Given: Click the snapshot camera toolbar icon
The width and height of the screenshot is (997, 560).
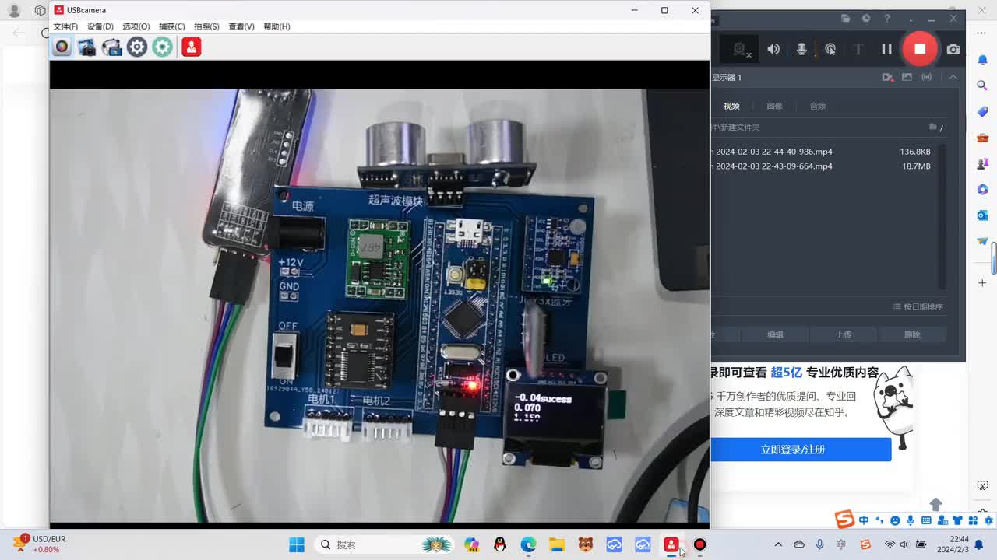Looking at the screenshot, I should coord(86,47).
